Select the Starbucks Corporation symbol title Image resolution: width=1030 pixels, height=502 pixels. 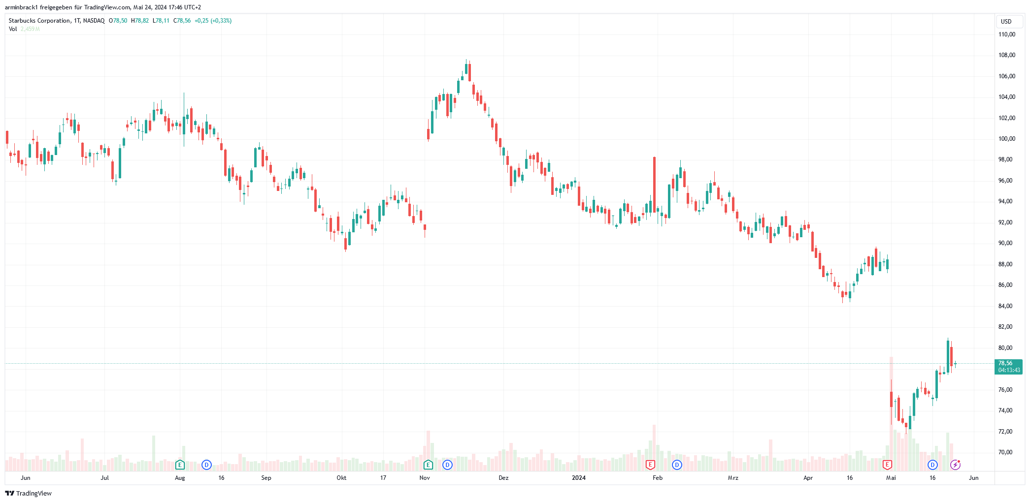[57, 21]
